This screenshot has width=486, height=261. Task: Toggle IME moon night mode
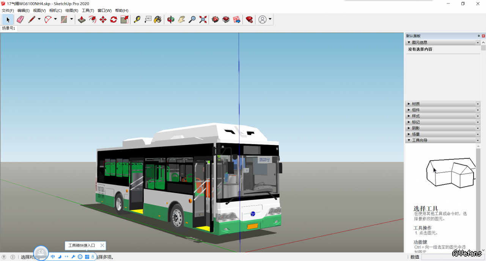click(60, 257)
